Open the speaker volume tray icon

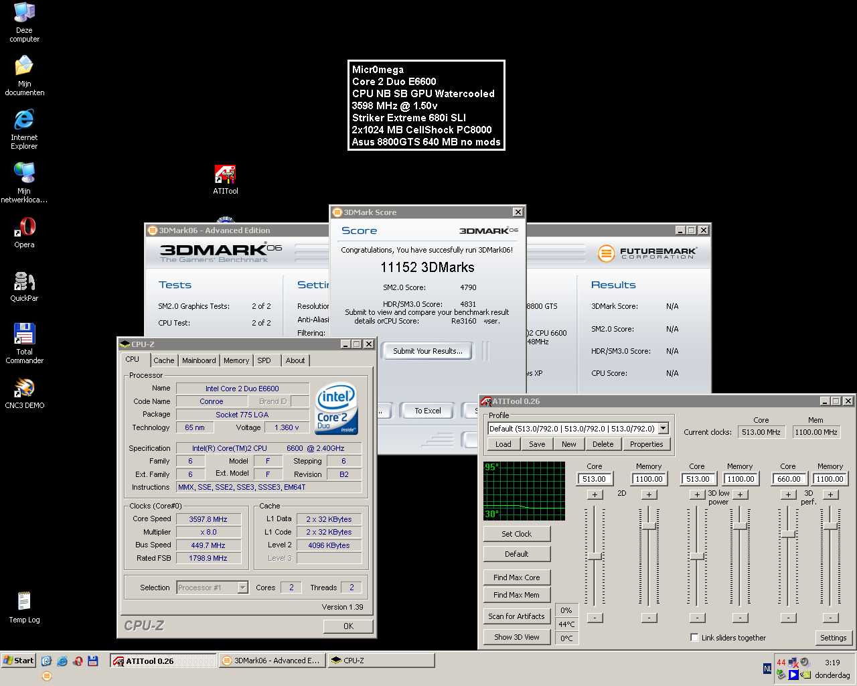coord(805,663)
